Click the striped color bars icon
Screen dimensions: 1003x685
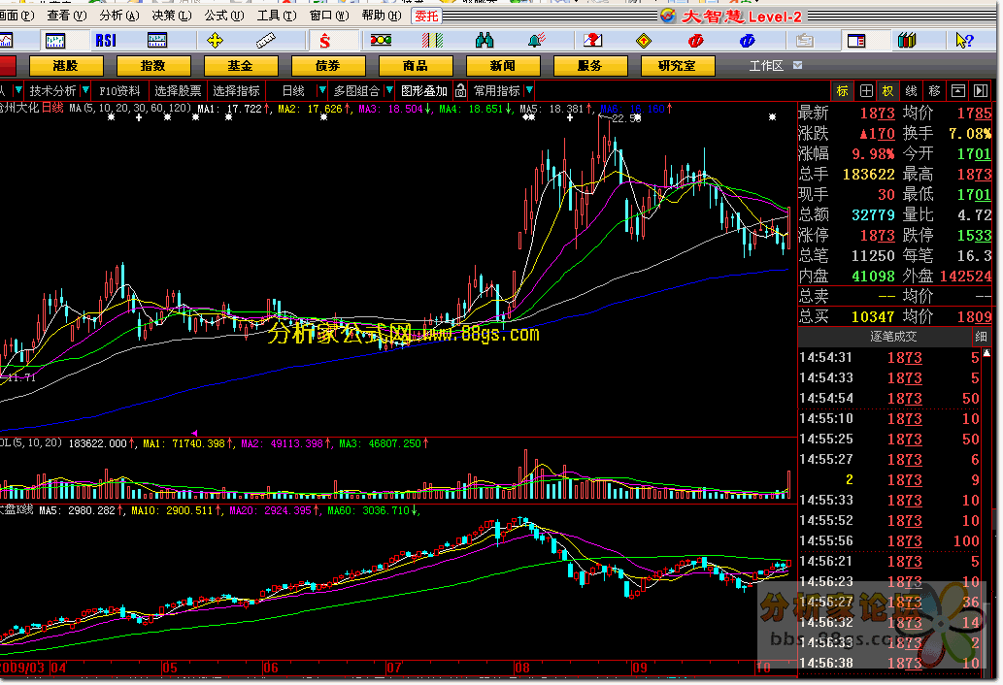432,41
